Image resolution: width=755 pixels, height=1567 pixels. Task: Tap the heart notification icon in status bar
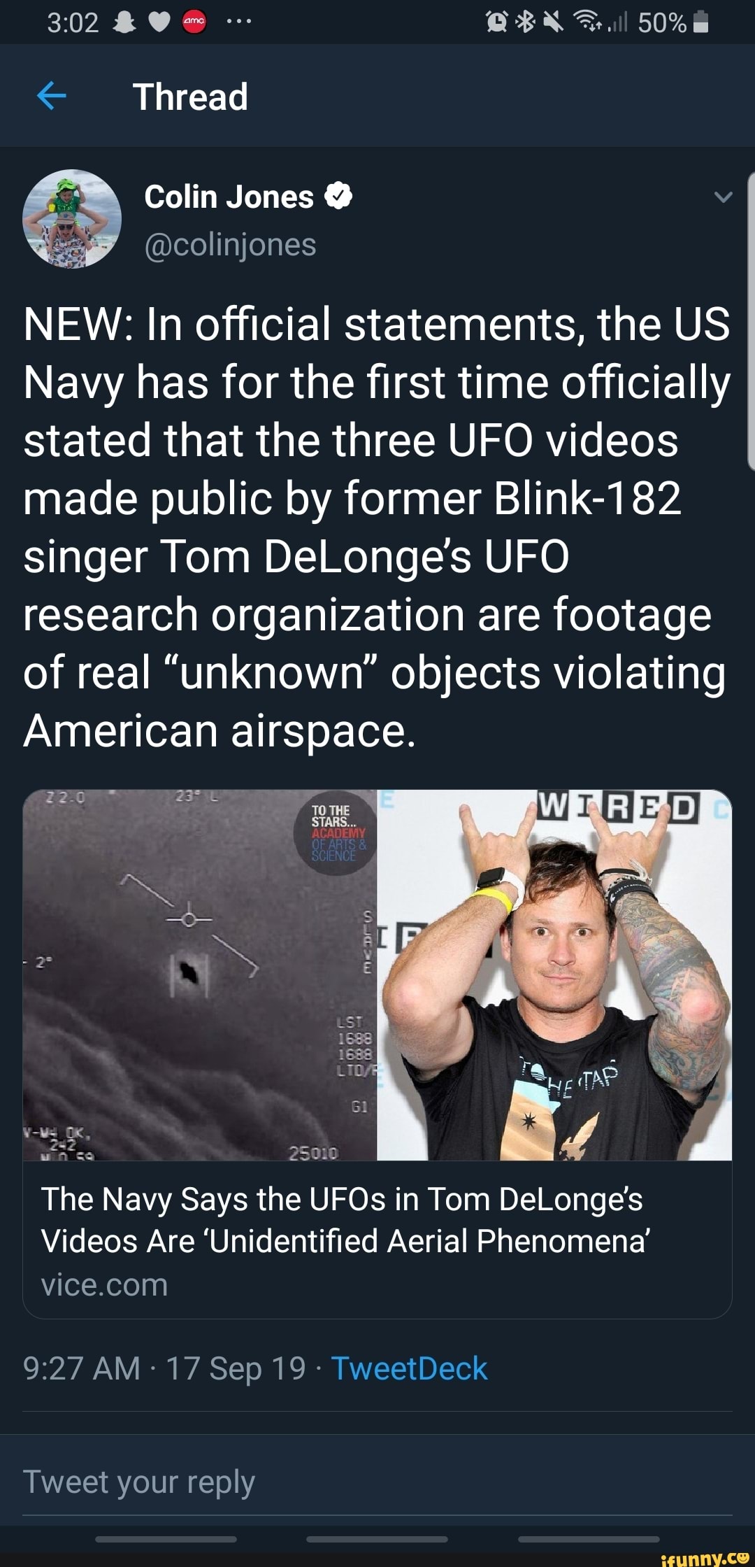click(159, 24)
